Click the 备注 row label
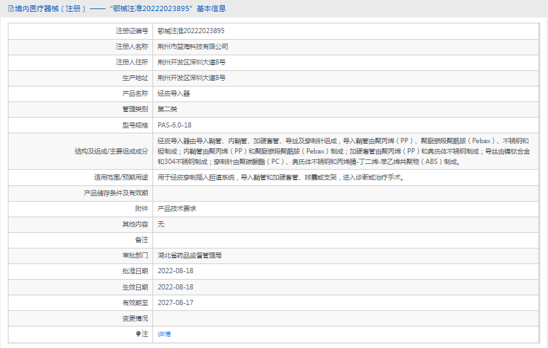548x348 pixels. pyautogui.click(x=141, y=240)
